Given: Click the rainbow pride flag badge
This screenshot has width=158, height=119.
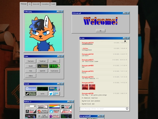Looking at the screenshot, I should click(54, 107).
